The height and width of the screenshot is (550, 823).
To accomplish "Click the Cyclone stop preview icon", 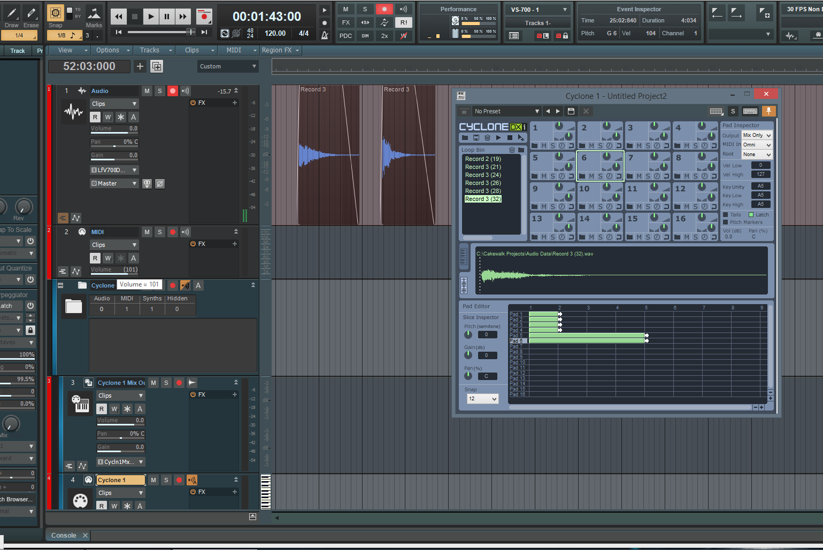I will [x=510, y=138].
